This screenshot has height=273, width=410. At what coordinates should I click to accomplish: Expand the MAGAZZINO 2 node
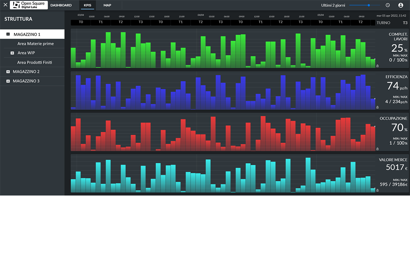tap(8, 72)
